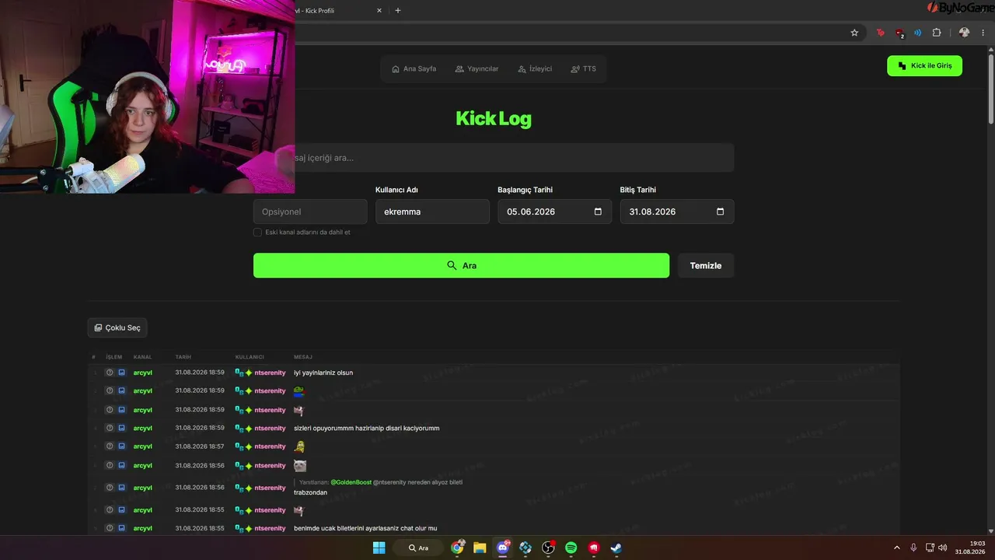Close the Kick Profili browser tab
The width and height of the screenshot is (995, 560).
[x=379, y=10]
